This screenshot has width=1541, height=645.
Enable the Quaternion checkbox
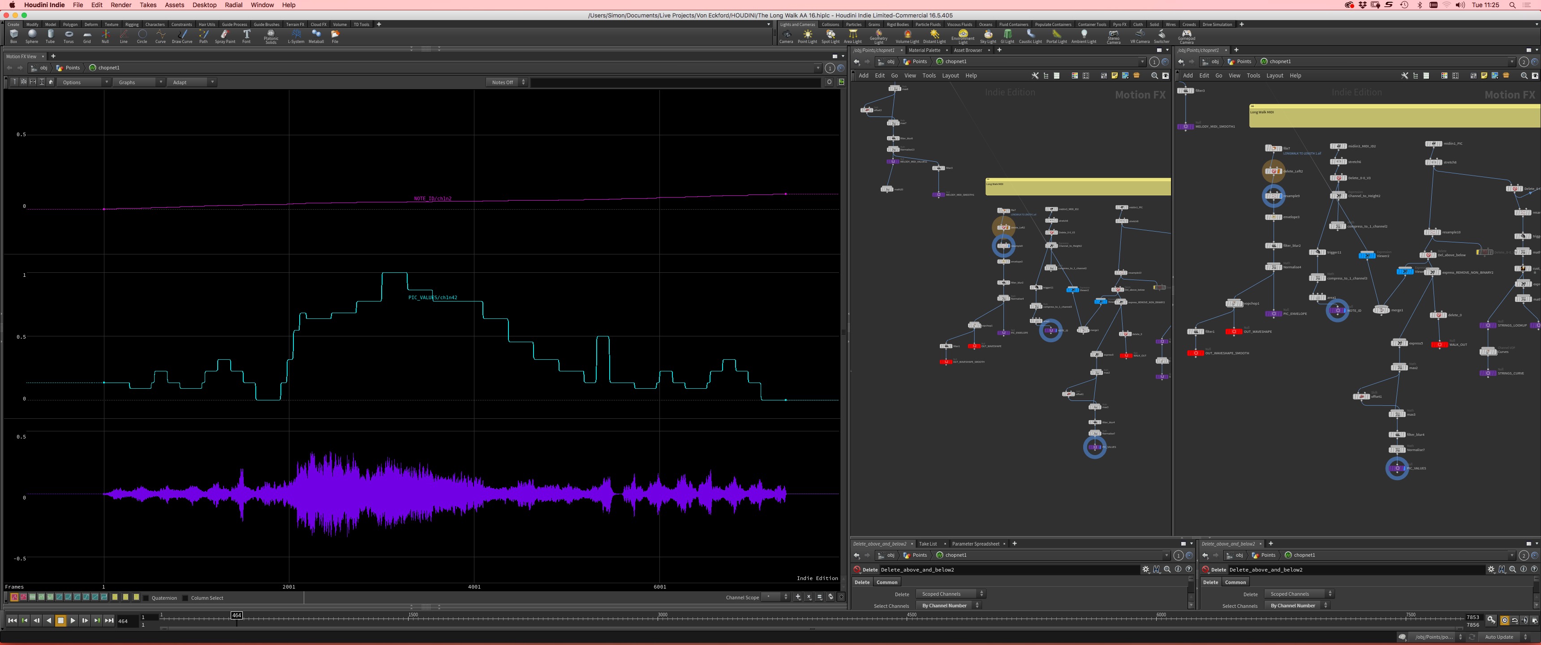click(x=146, y=598)
